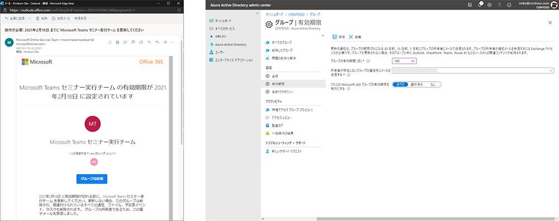Click the email window vertical scrollbar
Viewport: 559px width, 221px height.
click(x=182, y=93)
